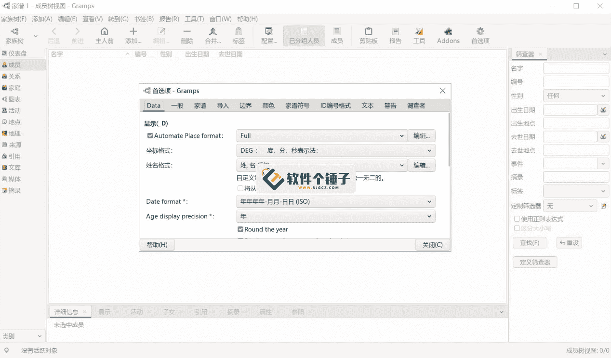Open Date format ISO dropdown

coord(335,201)
